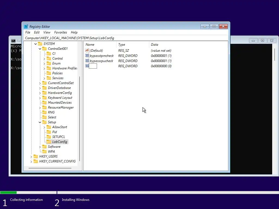Collapse the ControlSet001 tree node

40,49
